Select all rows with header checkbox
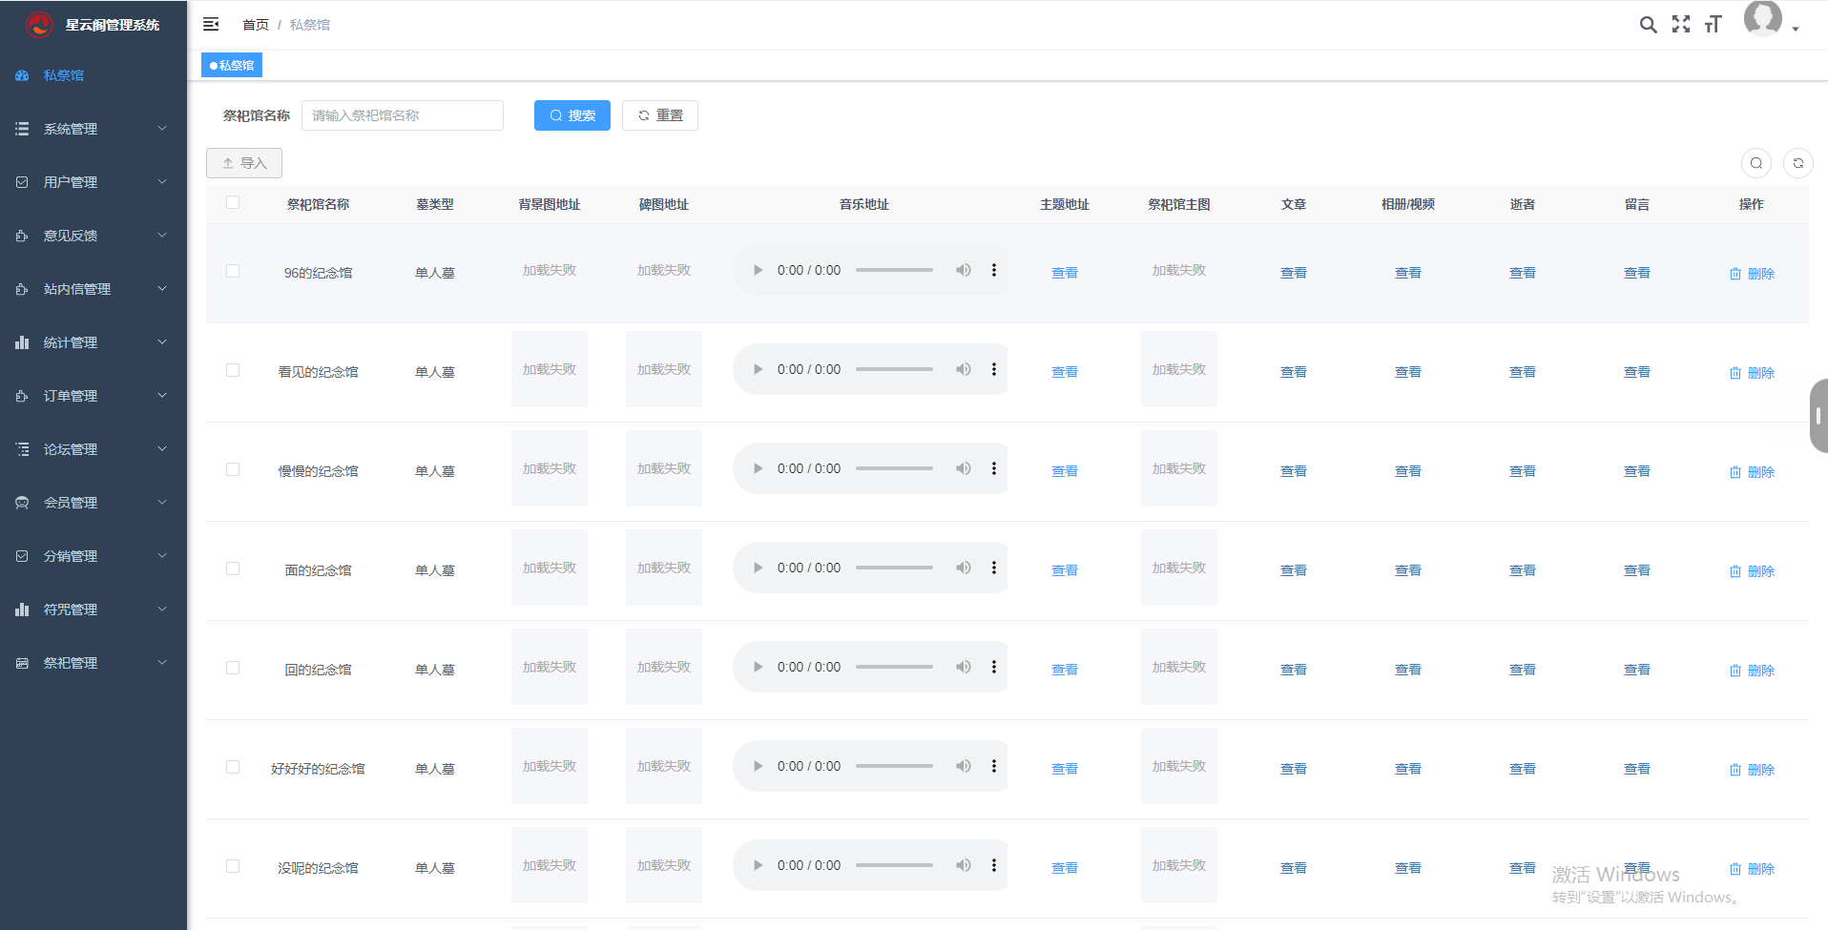1828x930 pixels. [x=233, y=202]
